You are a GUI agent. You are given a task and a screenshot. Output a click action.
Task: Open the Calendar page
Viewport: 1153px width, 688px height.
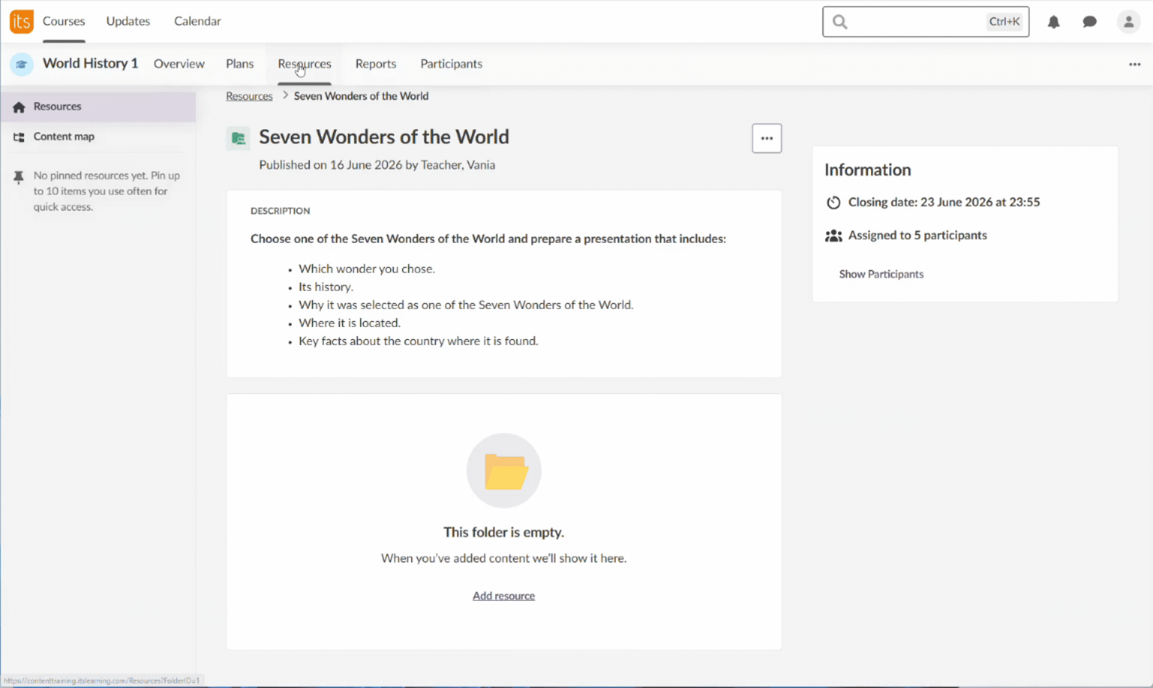click(198, 21)
